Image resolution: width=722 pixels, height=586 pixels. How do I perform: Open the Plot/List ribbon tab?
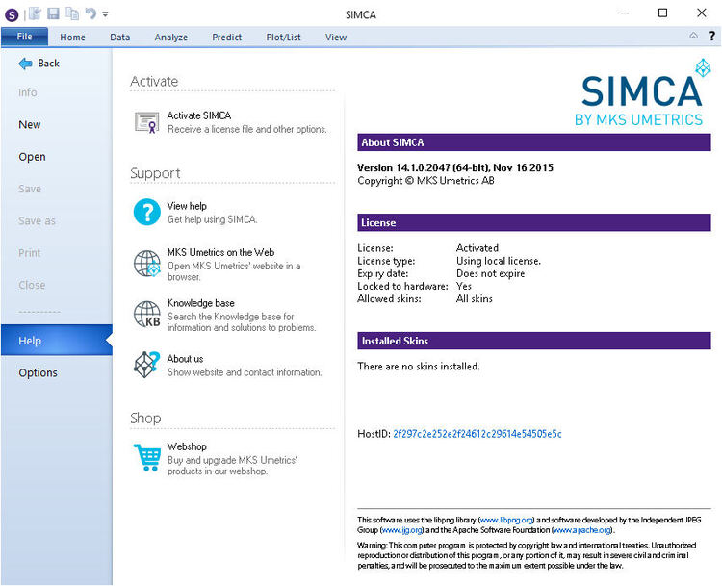click(283, 38)
